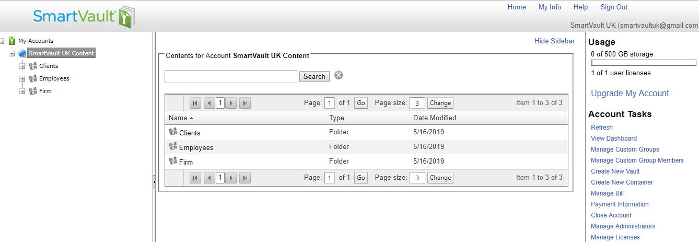Open the Home menu link
The width and height of the screenshot is (699, 242).
[517, 7]
